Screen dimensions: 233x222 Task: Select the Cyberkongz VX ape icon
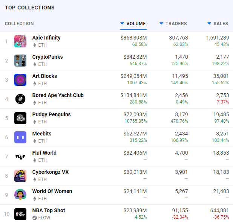20,176
